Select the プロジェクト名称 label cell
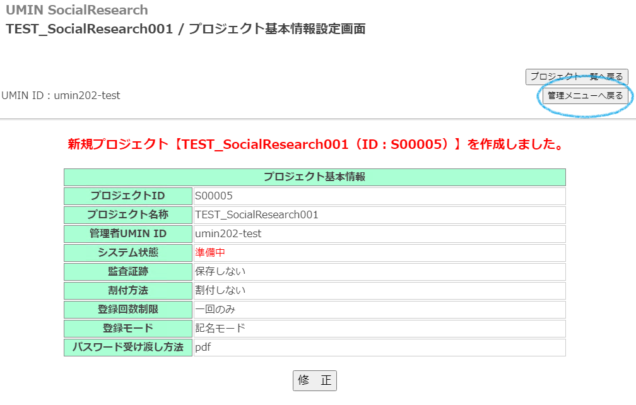The image size is (636, 405). (127, 215)
